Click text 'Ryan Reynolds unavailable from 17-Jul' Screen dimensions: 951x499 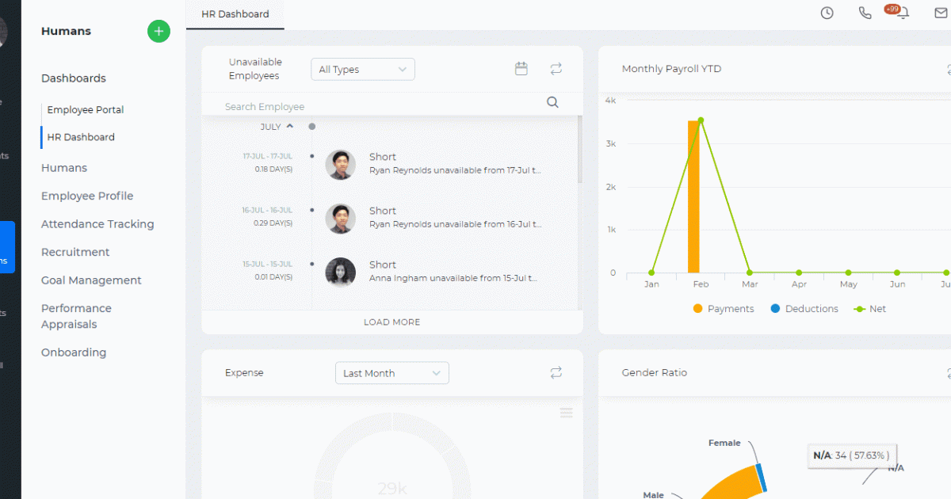pyautogui.click(x=453, y=170)
